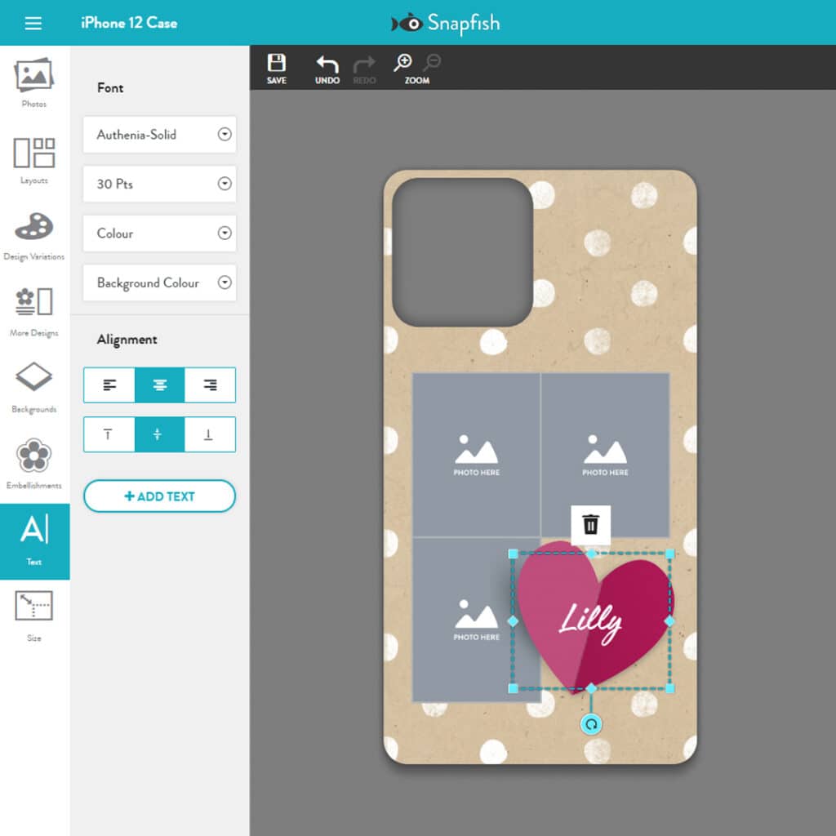Open the Photos panel
Screen dimensions: 836x836
pos(33,82)
